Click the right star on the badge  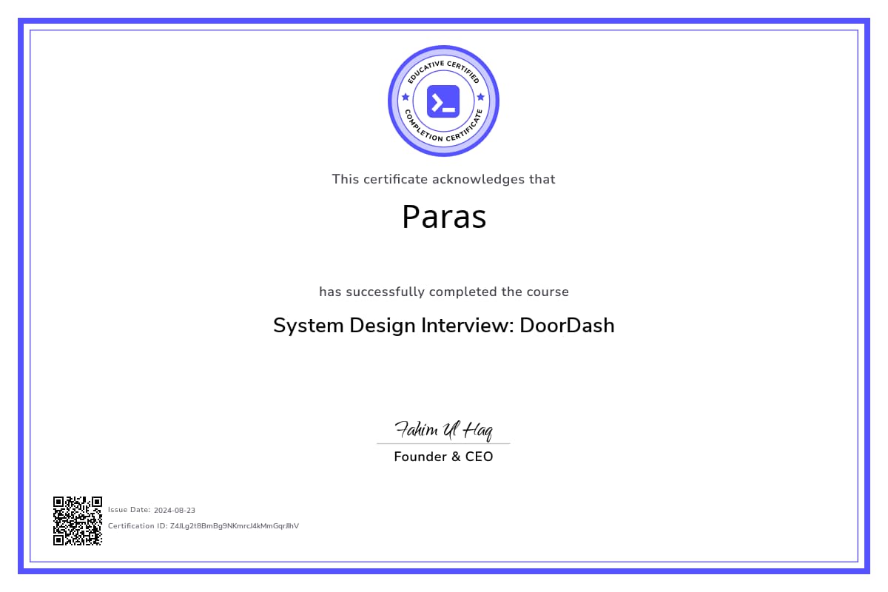481,97
